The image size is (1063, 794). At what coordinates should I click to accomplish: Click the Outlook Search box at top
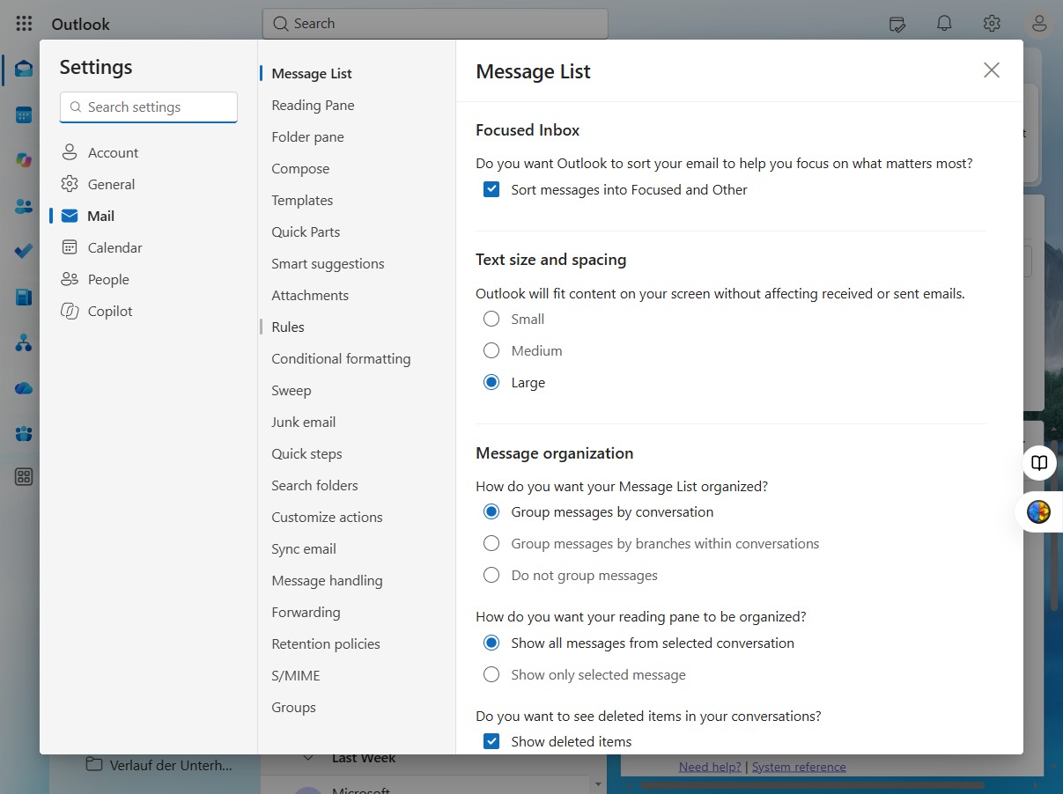coord(435,24)
